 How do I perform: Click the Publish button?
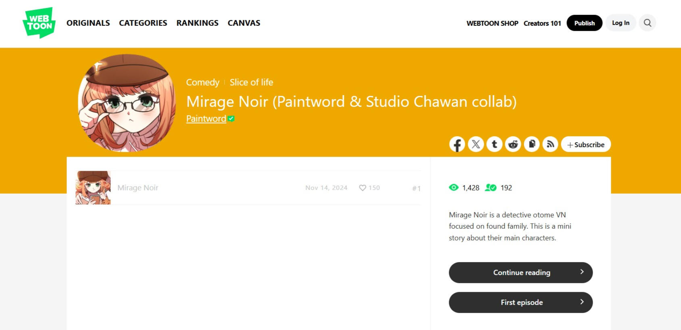point(584,23)
